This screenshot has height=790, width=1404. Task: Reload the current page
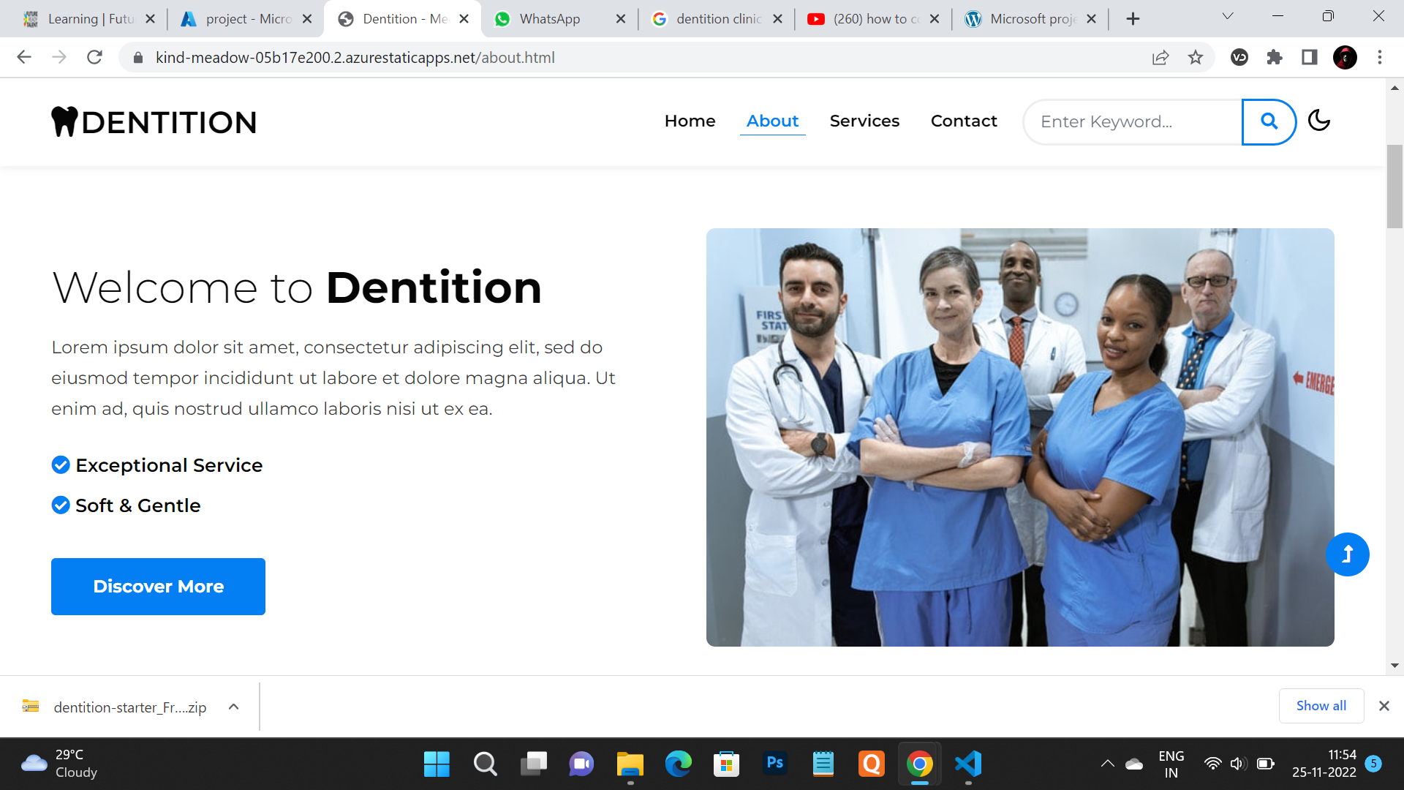click(x=94, y=57)
